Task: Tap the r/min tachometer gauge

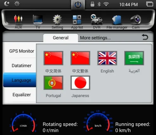Action: pos(23,122)
